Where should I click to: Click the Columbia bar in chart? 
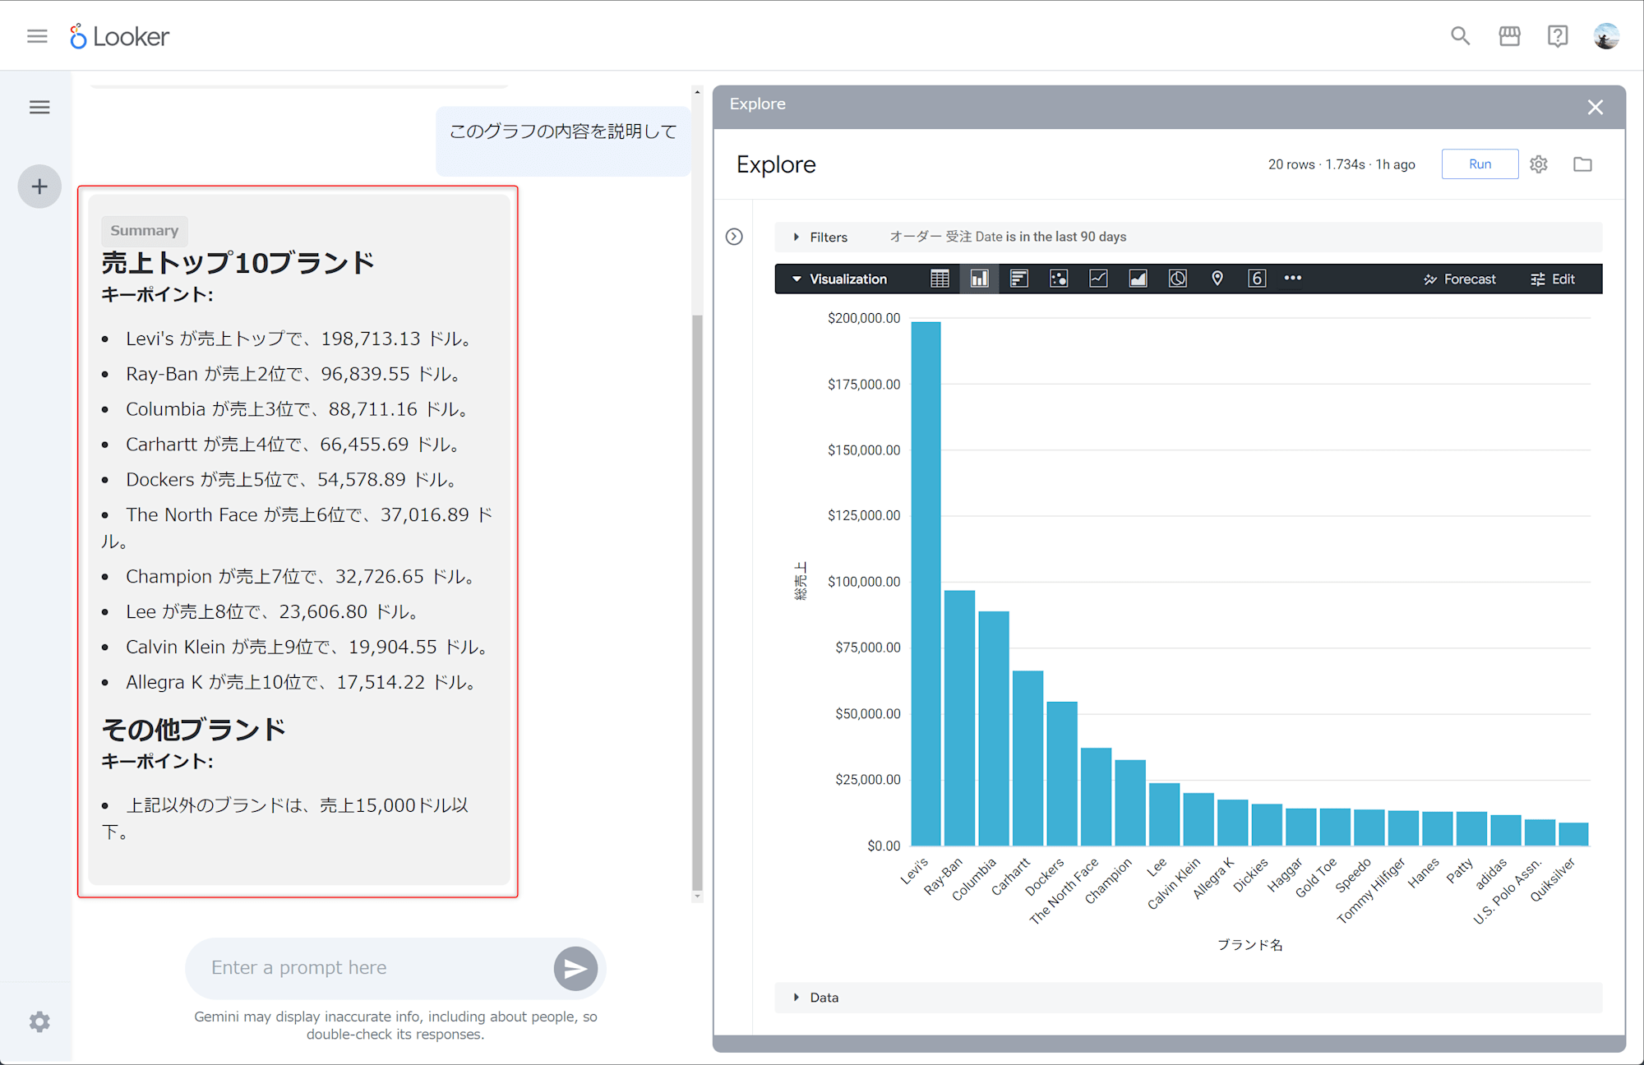pyautogui.click(x=994, y=729)
